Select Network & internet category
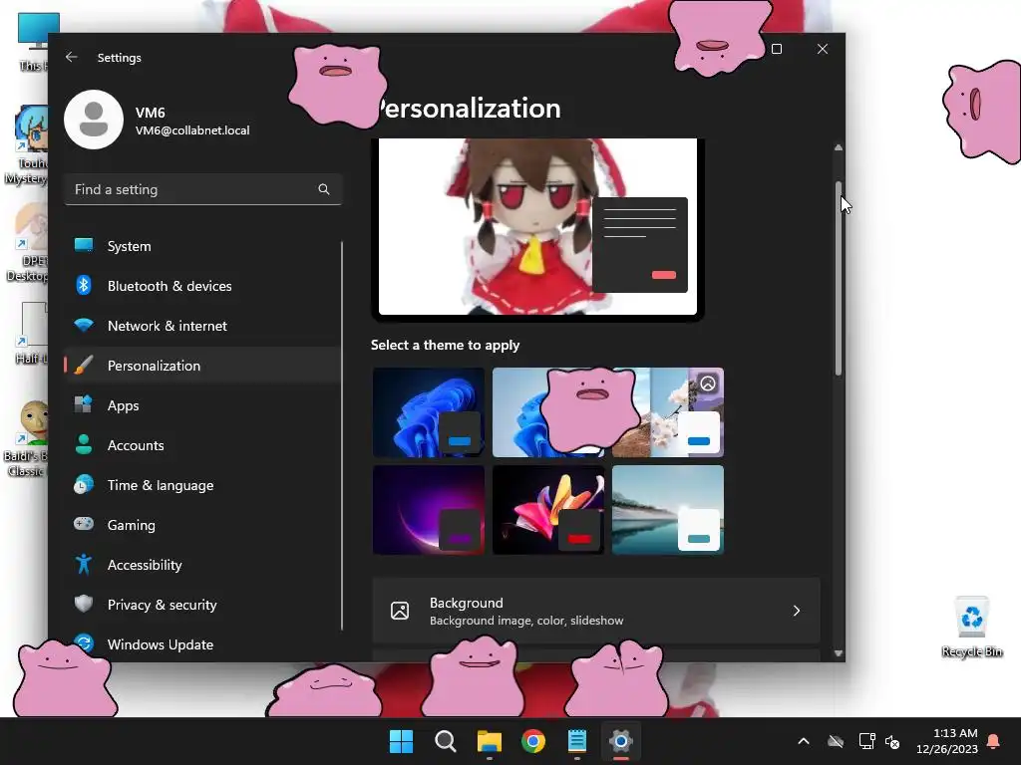Screen dimensions: 1021x765 pyautogui.click(x=201, y=326)
